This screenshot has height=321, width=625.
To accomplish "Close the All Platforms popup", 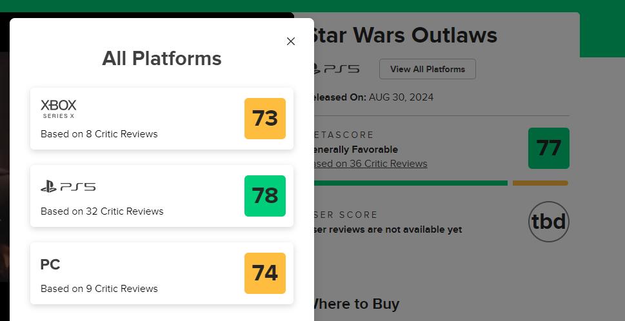I will (x=291, y=41).
